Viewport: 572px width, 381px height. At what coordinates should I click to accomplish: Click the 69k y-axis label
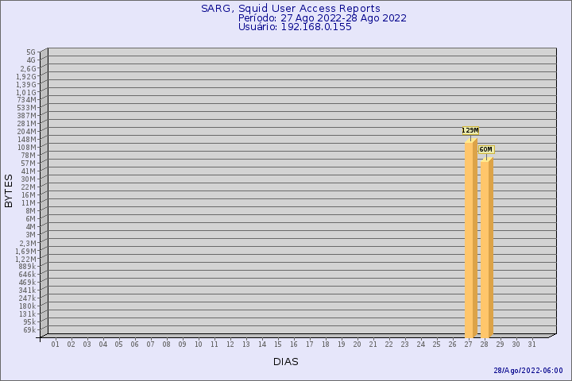coord(29,330)
